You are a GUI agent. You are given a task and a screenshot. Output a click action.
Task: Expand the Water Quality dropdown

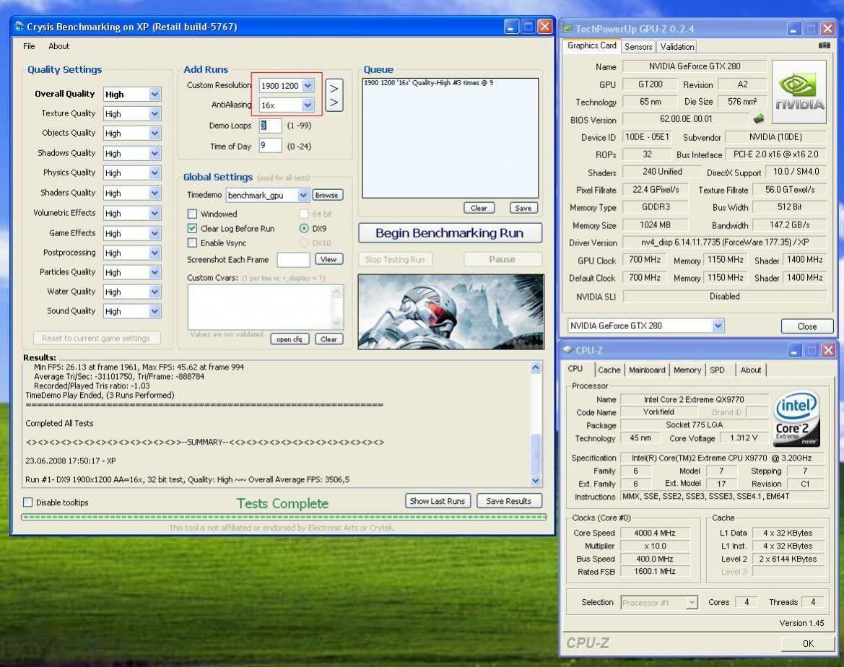155,292
